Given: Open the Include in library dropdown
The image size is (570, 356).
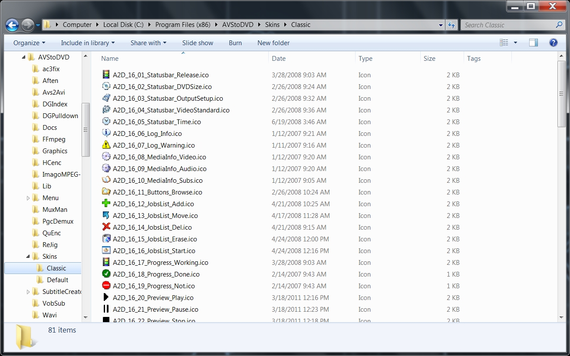Looking at the screenshot, I should click(88, 43).
